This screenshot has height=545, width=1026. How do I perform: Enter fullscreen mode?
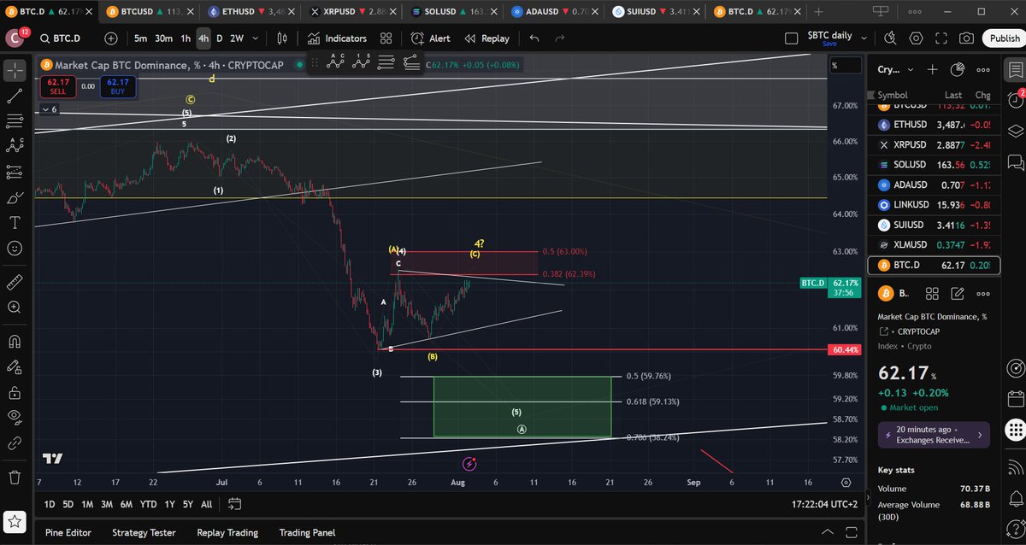[941, 38]
